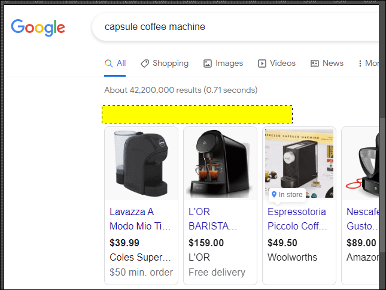
Task: Open Espressotoria Piccolo product image
Action: click(x=299, y=164)
